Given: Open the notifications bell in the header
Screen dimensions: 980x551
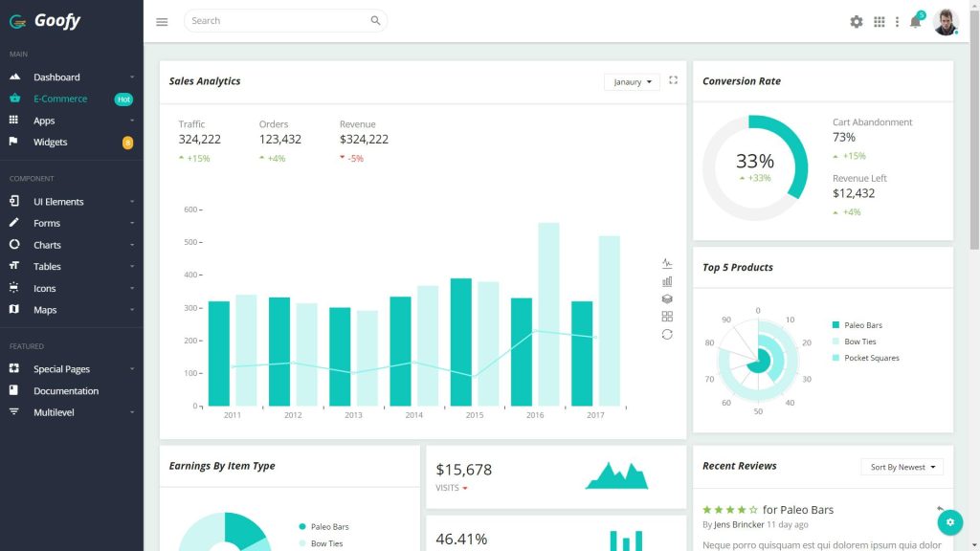Looking at the screenshot, I should 914,21.
